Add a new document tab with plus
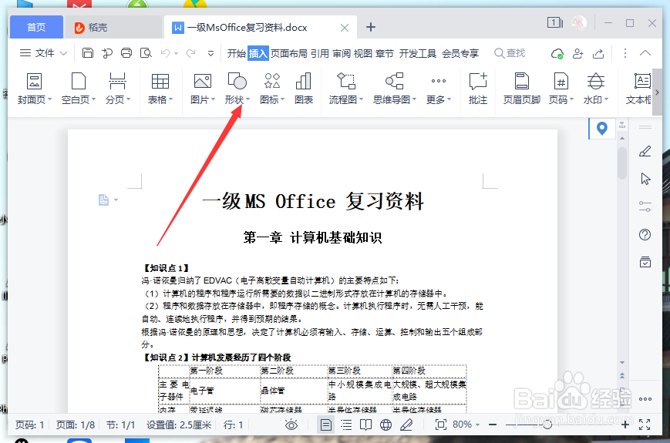The image size is (670, 443). pos(371,27)
